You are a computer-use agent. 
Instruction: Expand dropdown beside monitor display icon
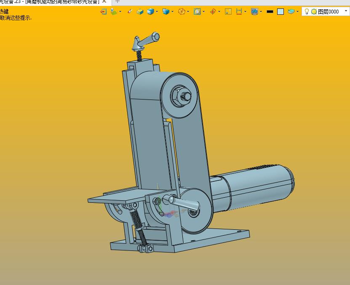(261, 12)
